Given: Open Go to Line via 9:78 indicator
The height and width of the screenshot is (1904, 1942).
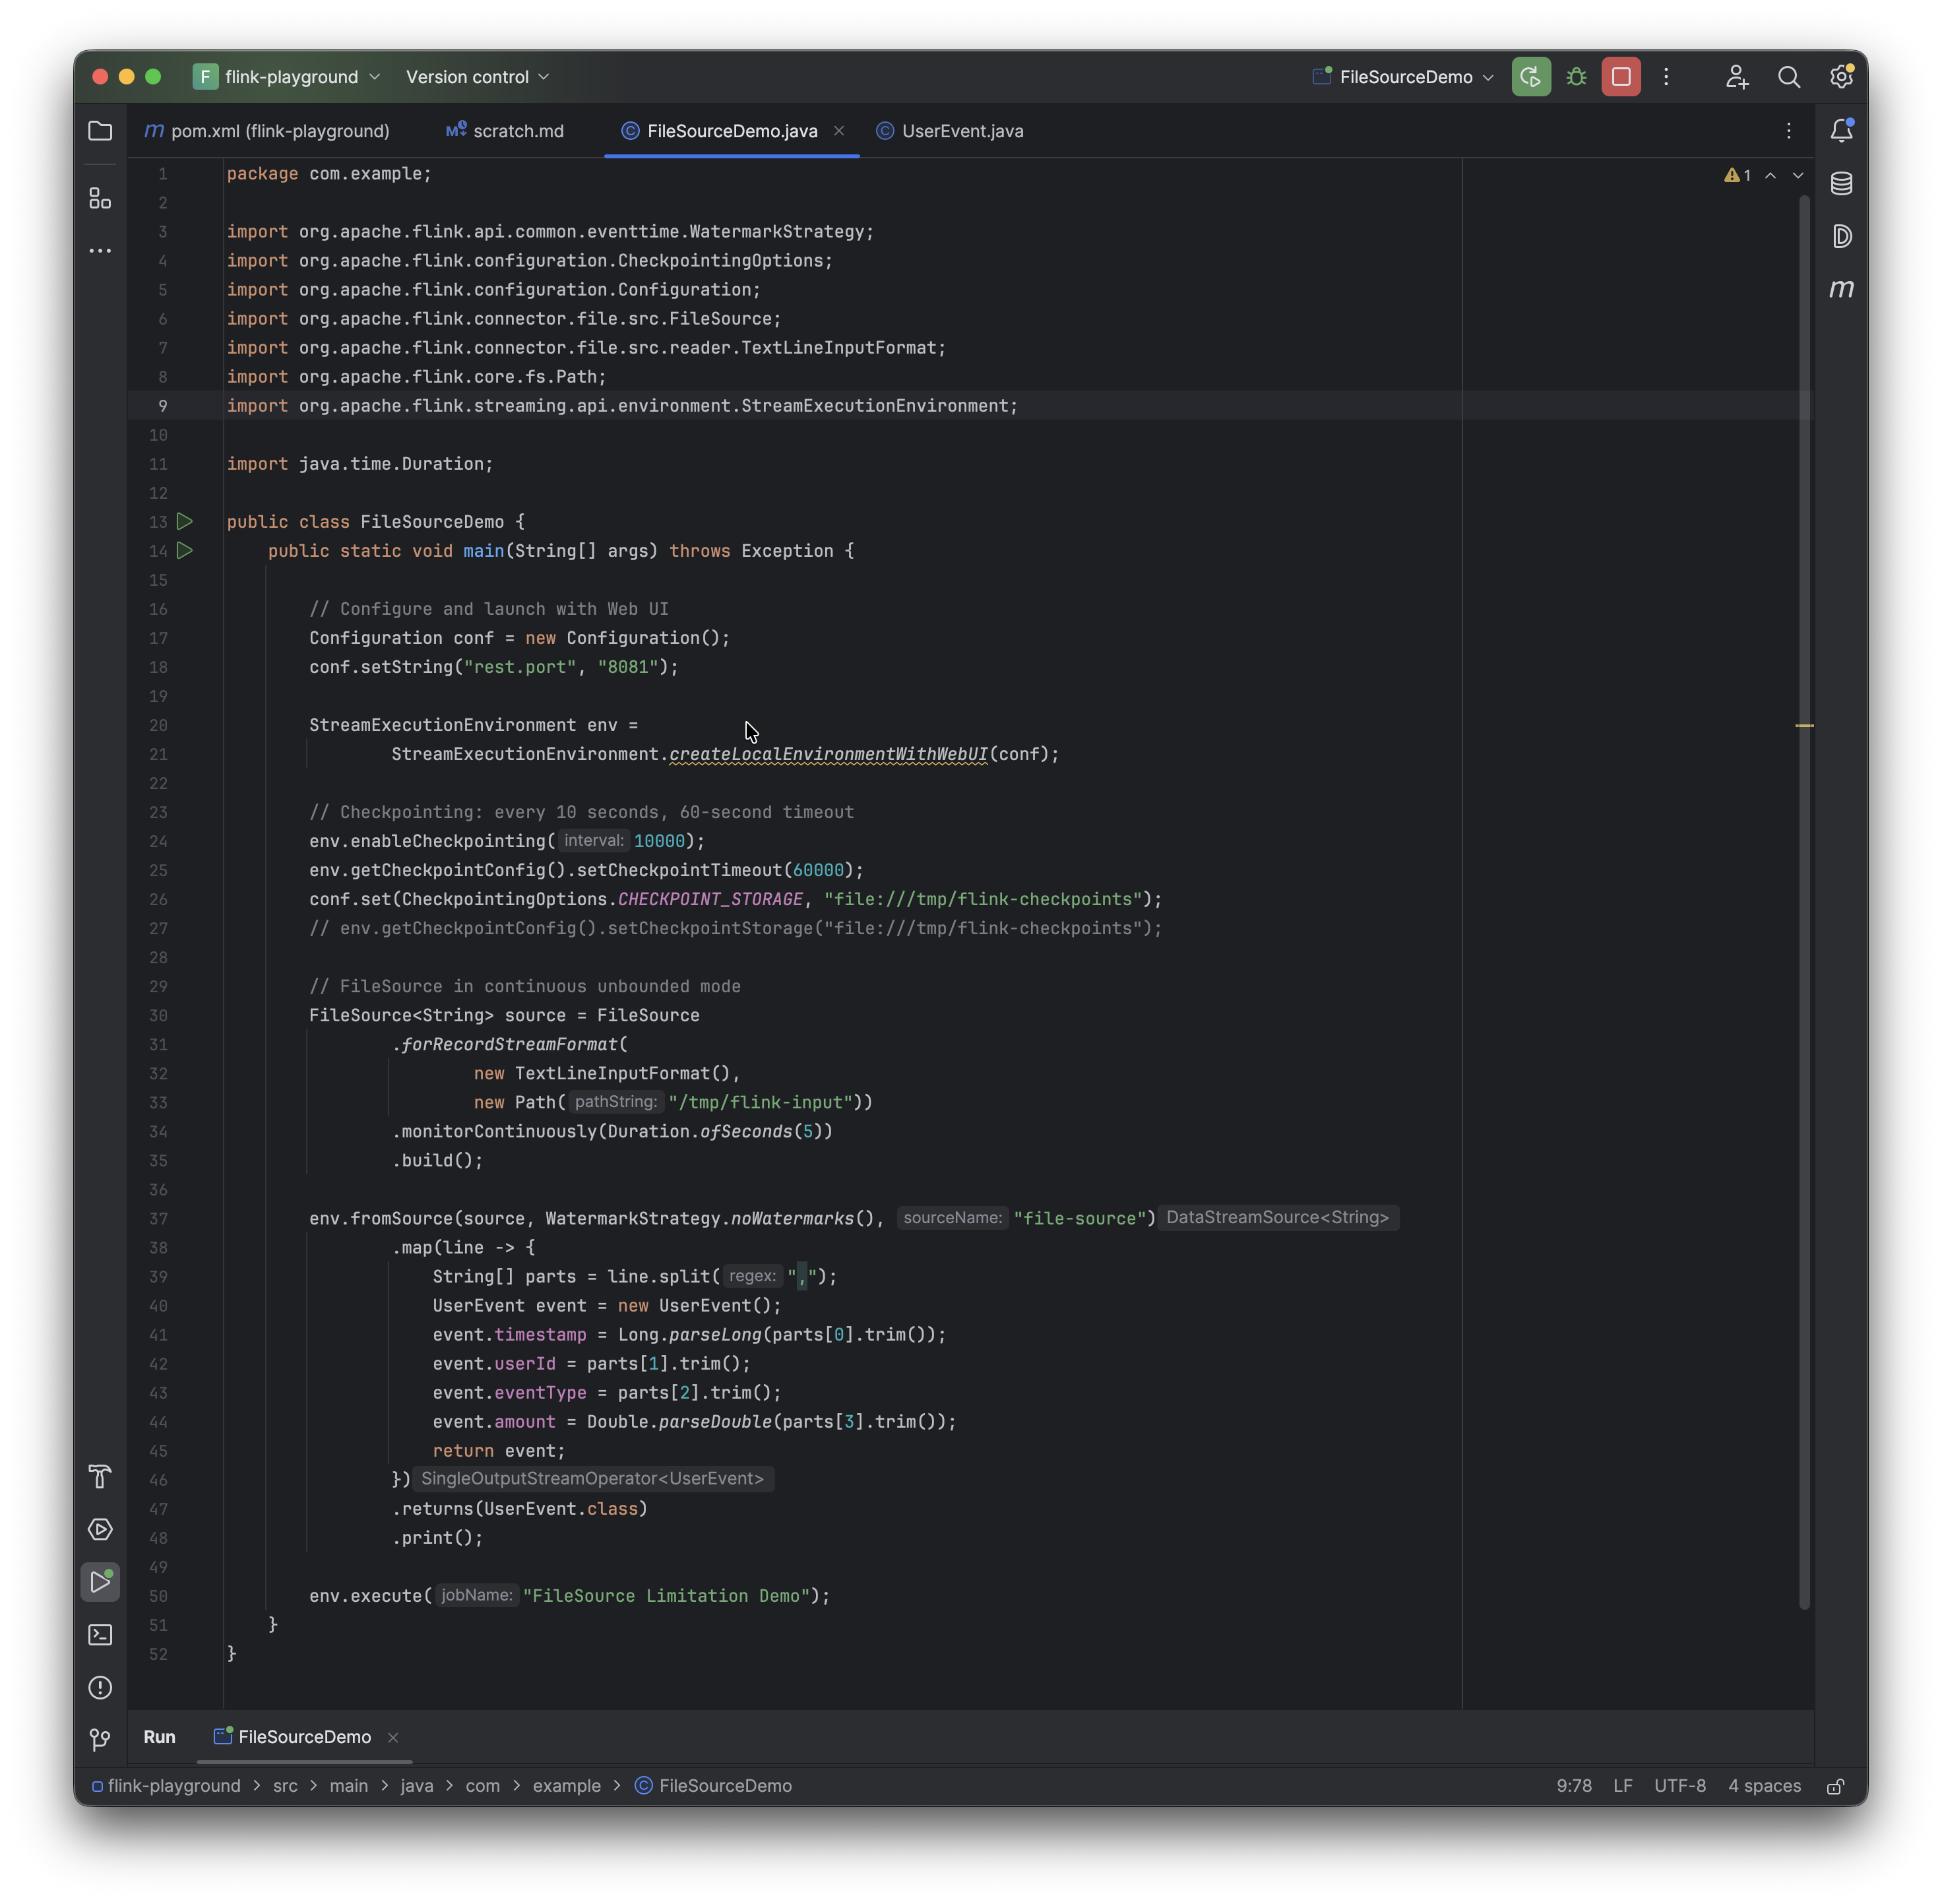Looking at the screenshot, I should (1573, 1786).
